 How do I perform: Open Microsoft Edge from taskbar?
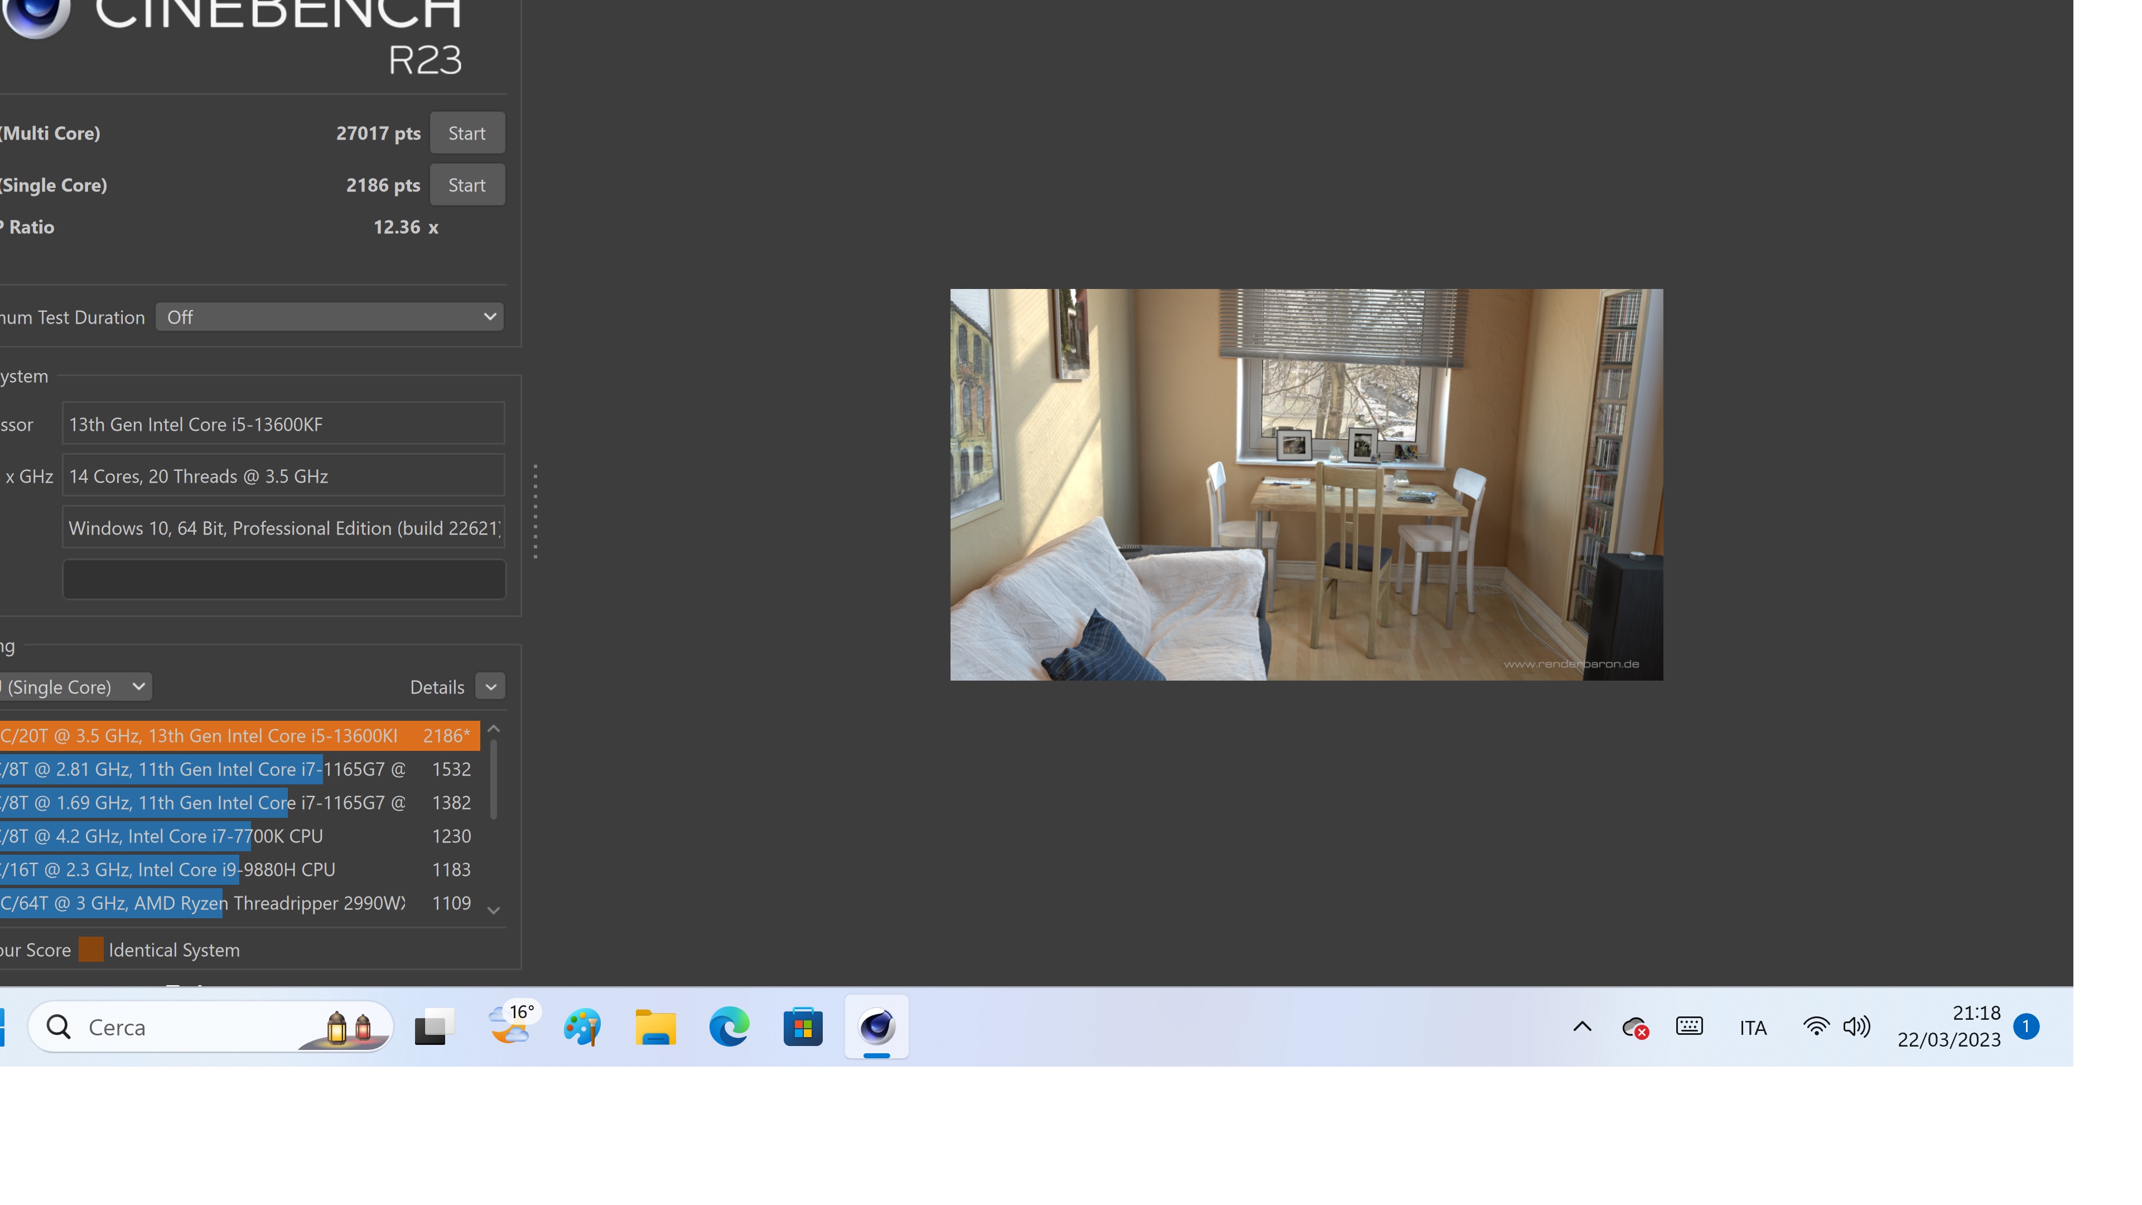729,1027
